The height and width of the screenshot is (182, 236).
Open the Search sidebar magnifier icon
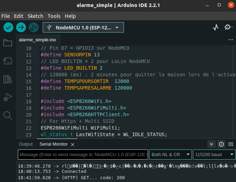[x=8, y=115]
